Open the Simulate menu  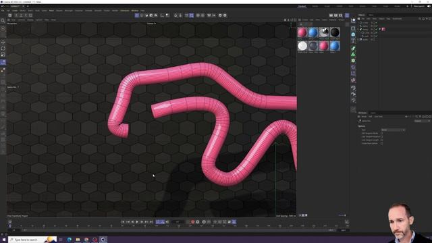98,11
